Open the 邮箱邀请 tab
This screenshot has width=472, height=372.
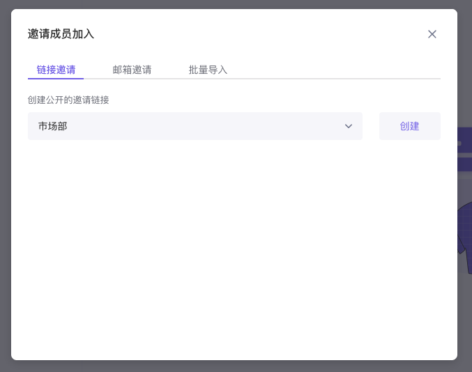tap(132, 70)
